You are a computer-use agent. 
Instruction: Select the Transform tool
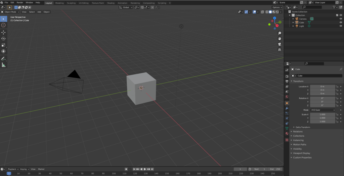pos(3,51)
